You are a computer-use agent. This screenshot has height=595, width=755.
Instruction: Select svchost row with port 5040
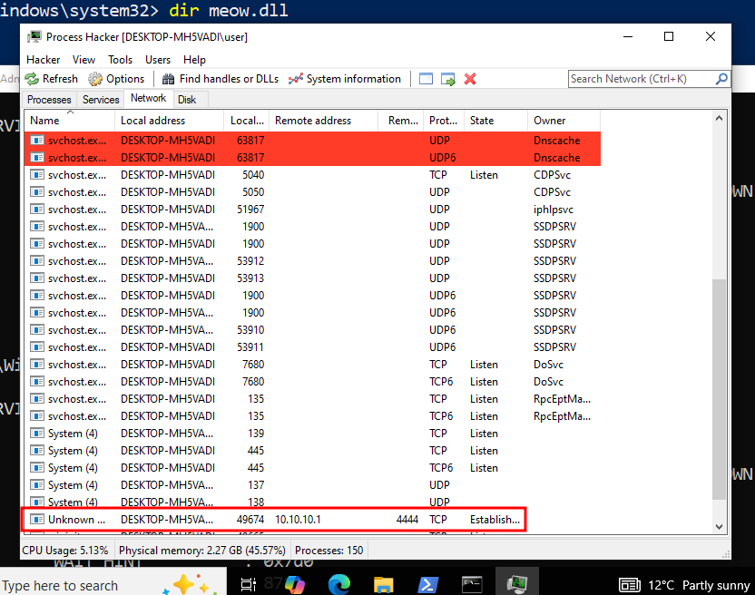pos(312,175)
